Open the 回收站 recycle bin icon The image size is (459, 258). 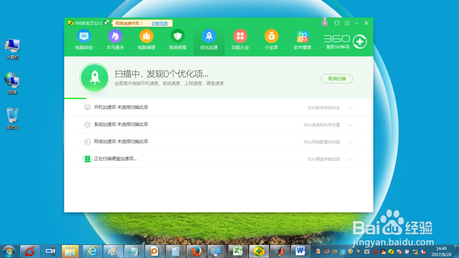pos(12,118)
